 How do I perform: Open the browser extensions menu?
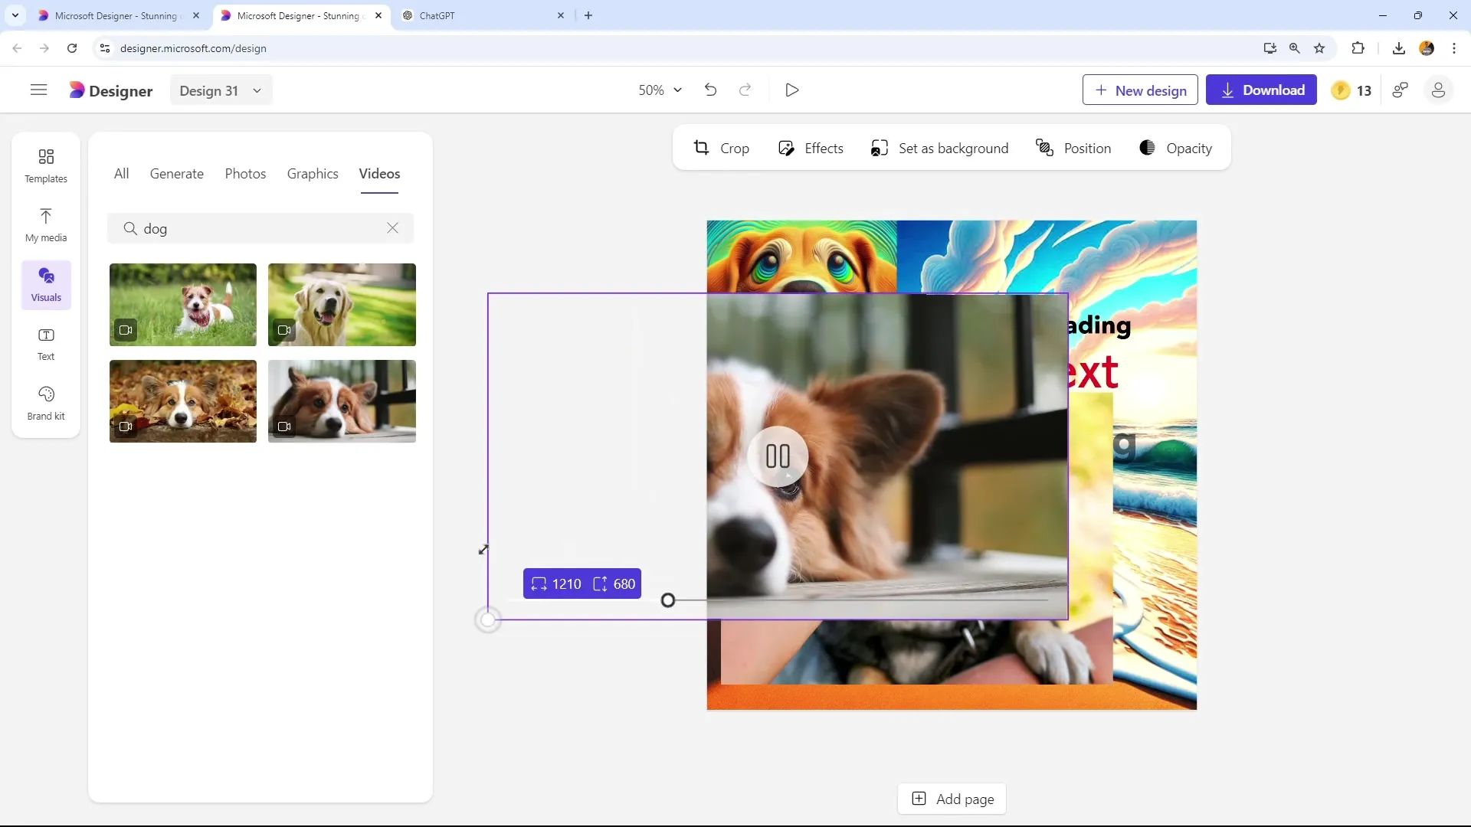1358,48
